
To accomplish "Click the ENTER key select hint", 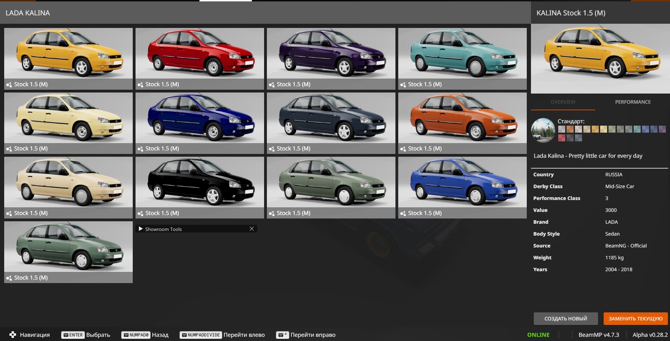I will (x=73, y=335).
